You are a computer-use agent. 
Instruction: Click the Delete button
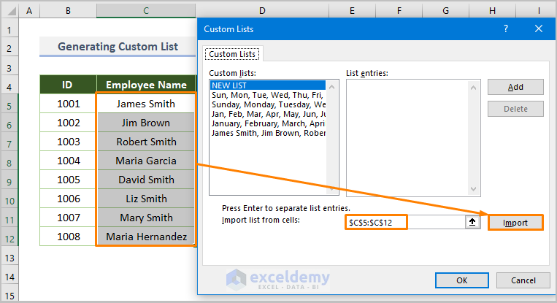pyautogui.click(x=515, y=109)
